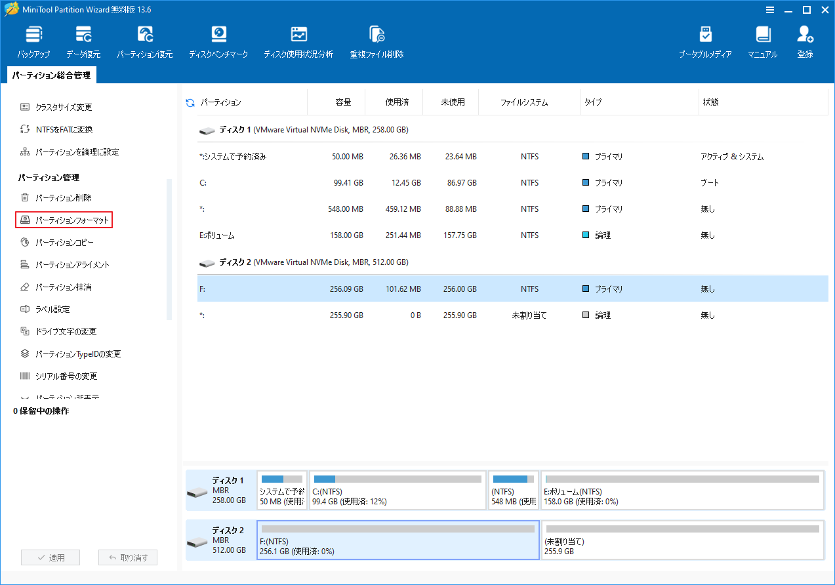Click the 適用 button

pos(51,557)
